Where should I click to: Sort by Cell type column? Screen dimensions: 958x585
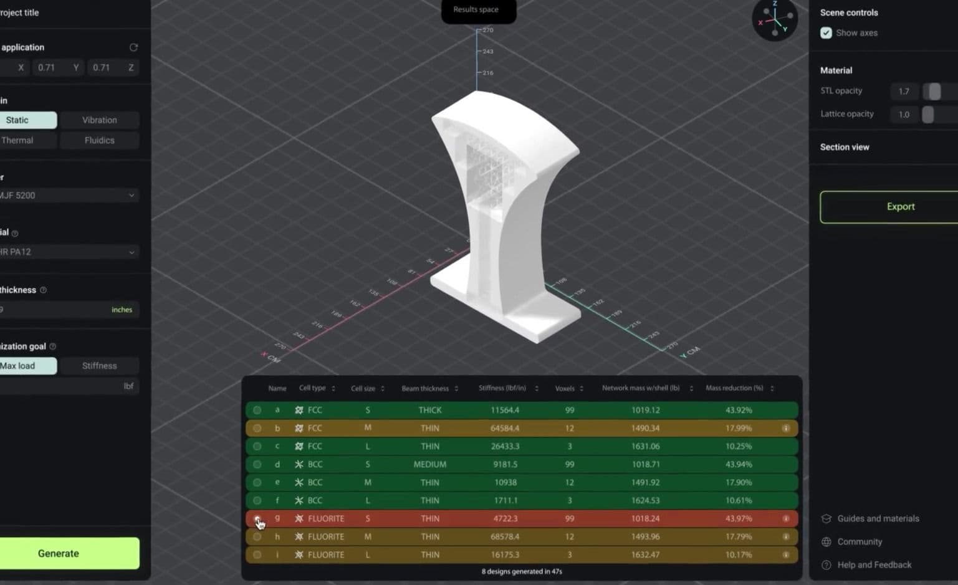coord(317,388)
